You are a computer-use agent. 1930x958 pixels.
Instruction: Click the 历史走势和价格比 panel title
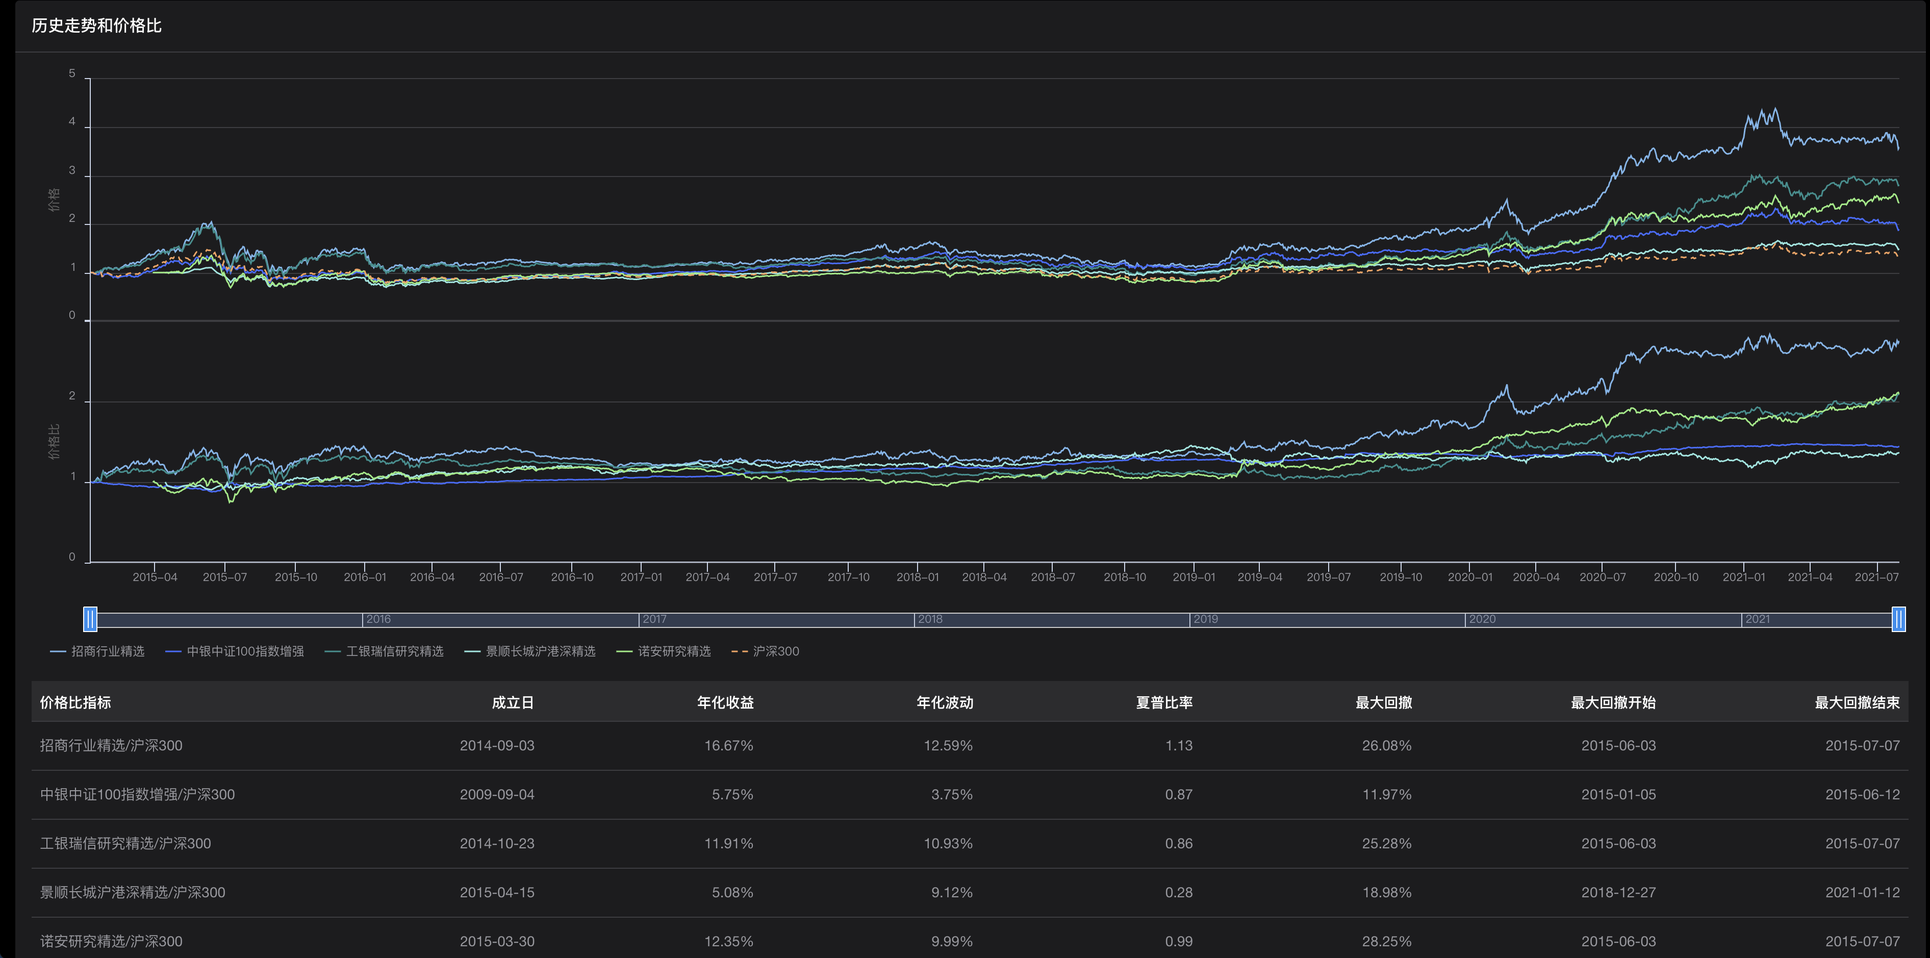pos(96,26)
